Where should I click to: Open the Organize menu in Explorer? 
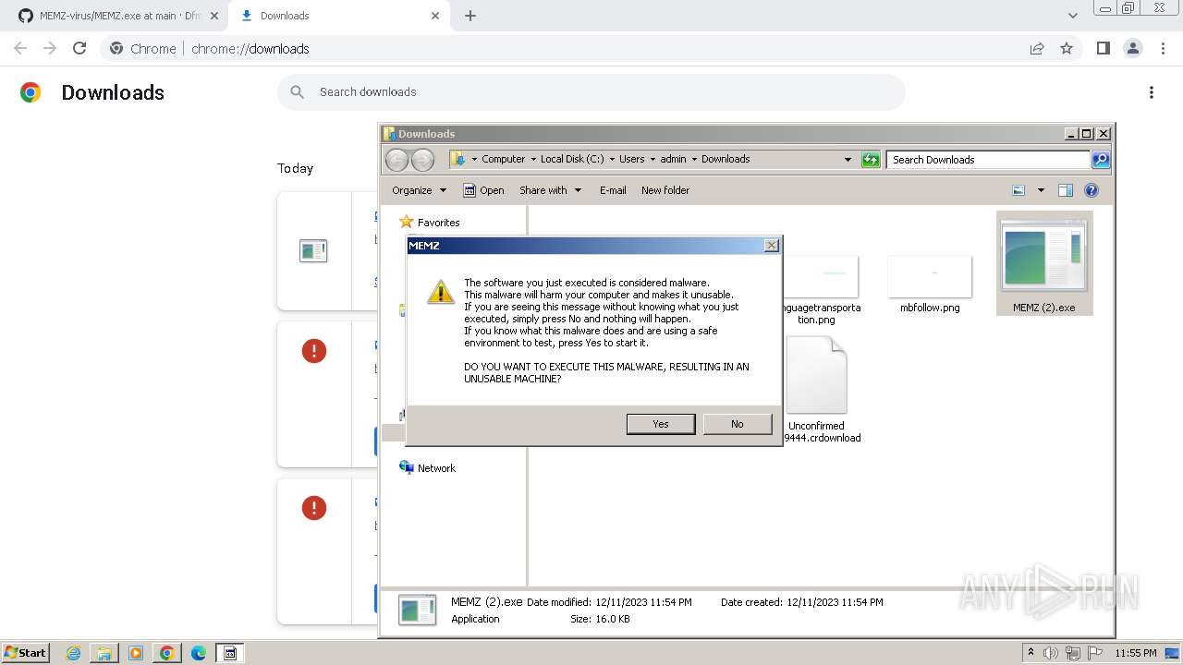click(x=419, y=190)
